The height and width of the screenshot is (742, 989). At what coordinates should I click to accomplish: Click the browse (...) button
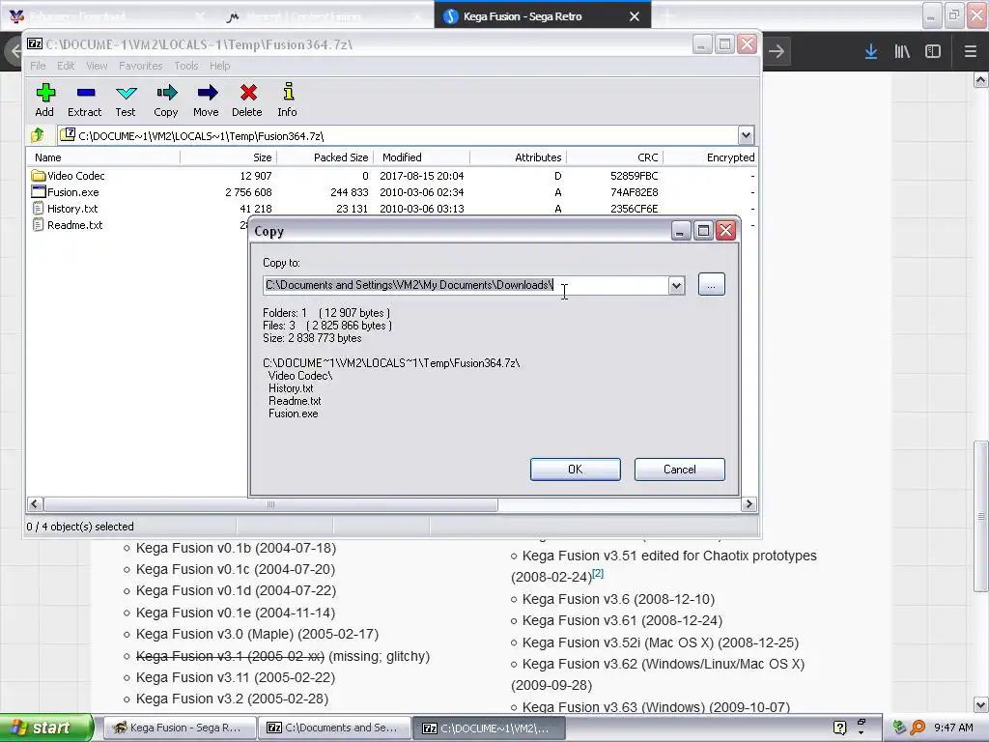pyautogui.click(x=712, y=285)
